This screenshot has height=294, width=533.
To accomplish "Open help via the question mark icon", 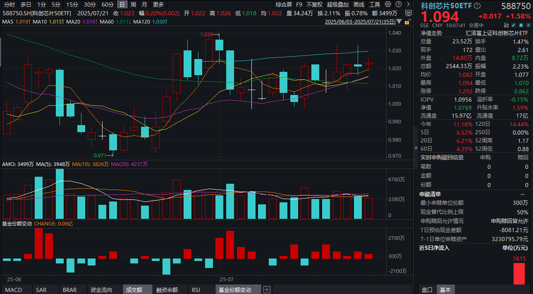I will (398, 4).
